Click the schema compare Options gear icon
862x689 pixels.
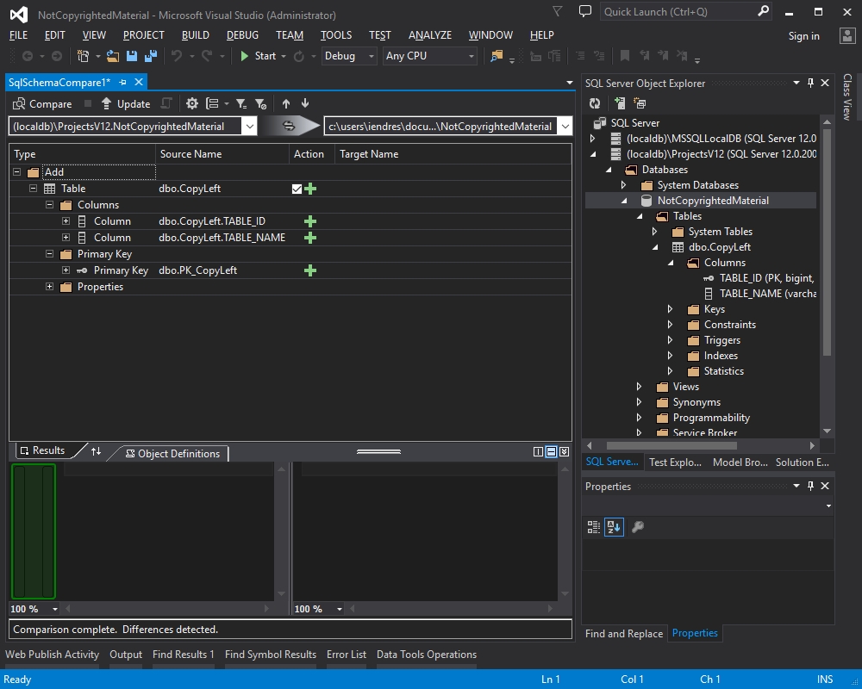[192, 103]
